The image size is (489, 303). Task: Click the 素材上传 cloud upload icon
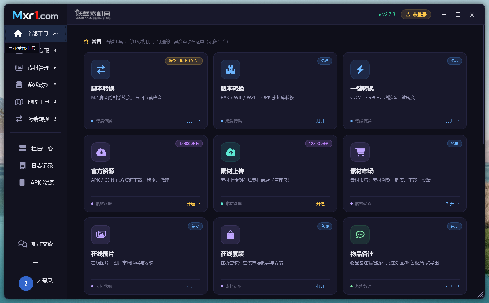pyautogui.click(x=230, y=152)
